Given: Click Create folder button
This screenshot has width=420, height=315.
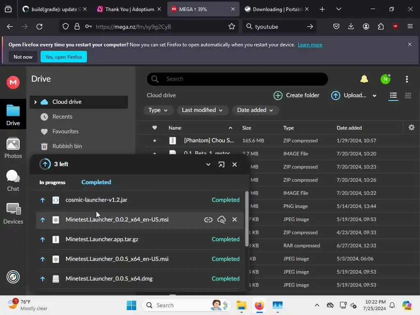Looking at the screenshot, I should [x=296, y=95].
